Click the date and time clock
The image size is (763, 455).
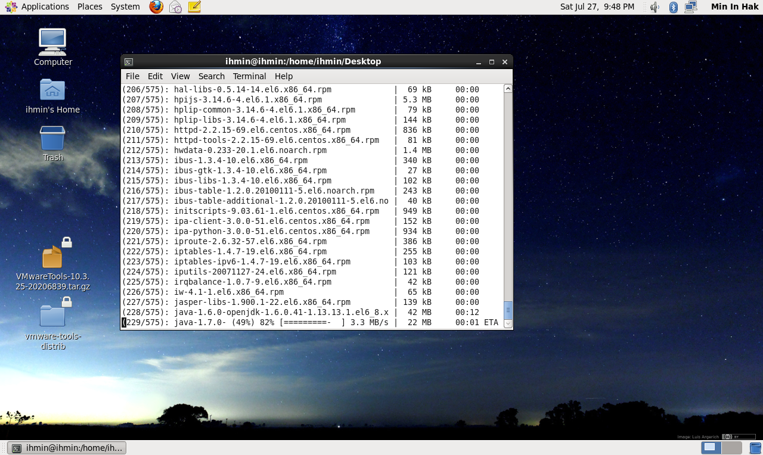597,7
